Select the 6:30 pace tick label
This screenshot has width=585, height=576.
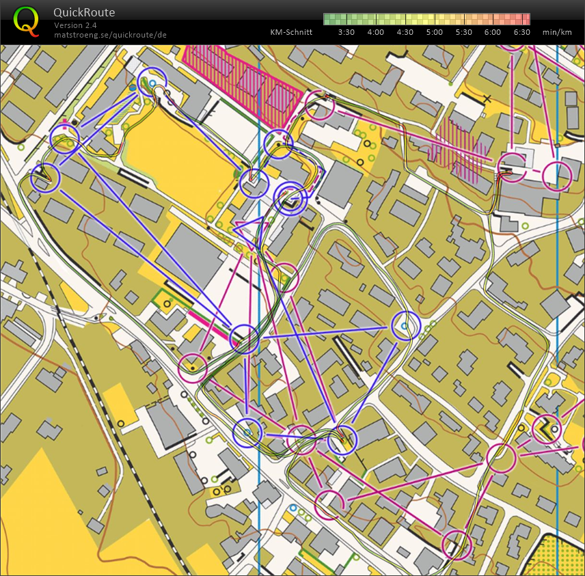click(x=522, y=32)
